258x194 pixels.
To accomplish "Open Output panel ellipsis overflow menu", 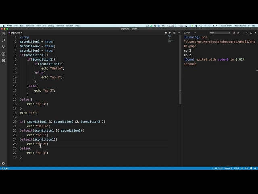I will [195, 33].
